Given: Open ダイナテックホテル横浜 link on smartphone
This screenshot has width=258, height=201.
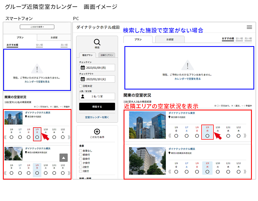Looking at the screenshot, I should [x=38, y=148].
